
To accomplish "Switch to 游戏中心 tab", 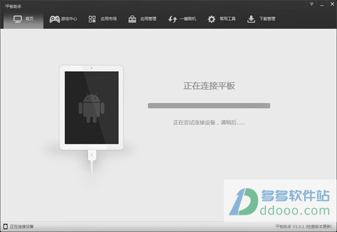I will [x=69, y=19].
